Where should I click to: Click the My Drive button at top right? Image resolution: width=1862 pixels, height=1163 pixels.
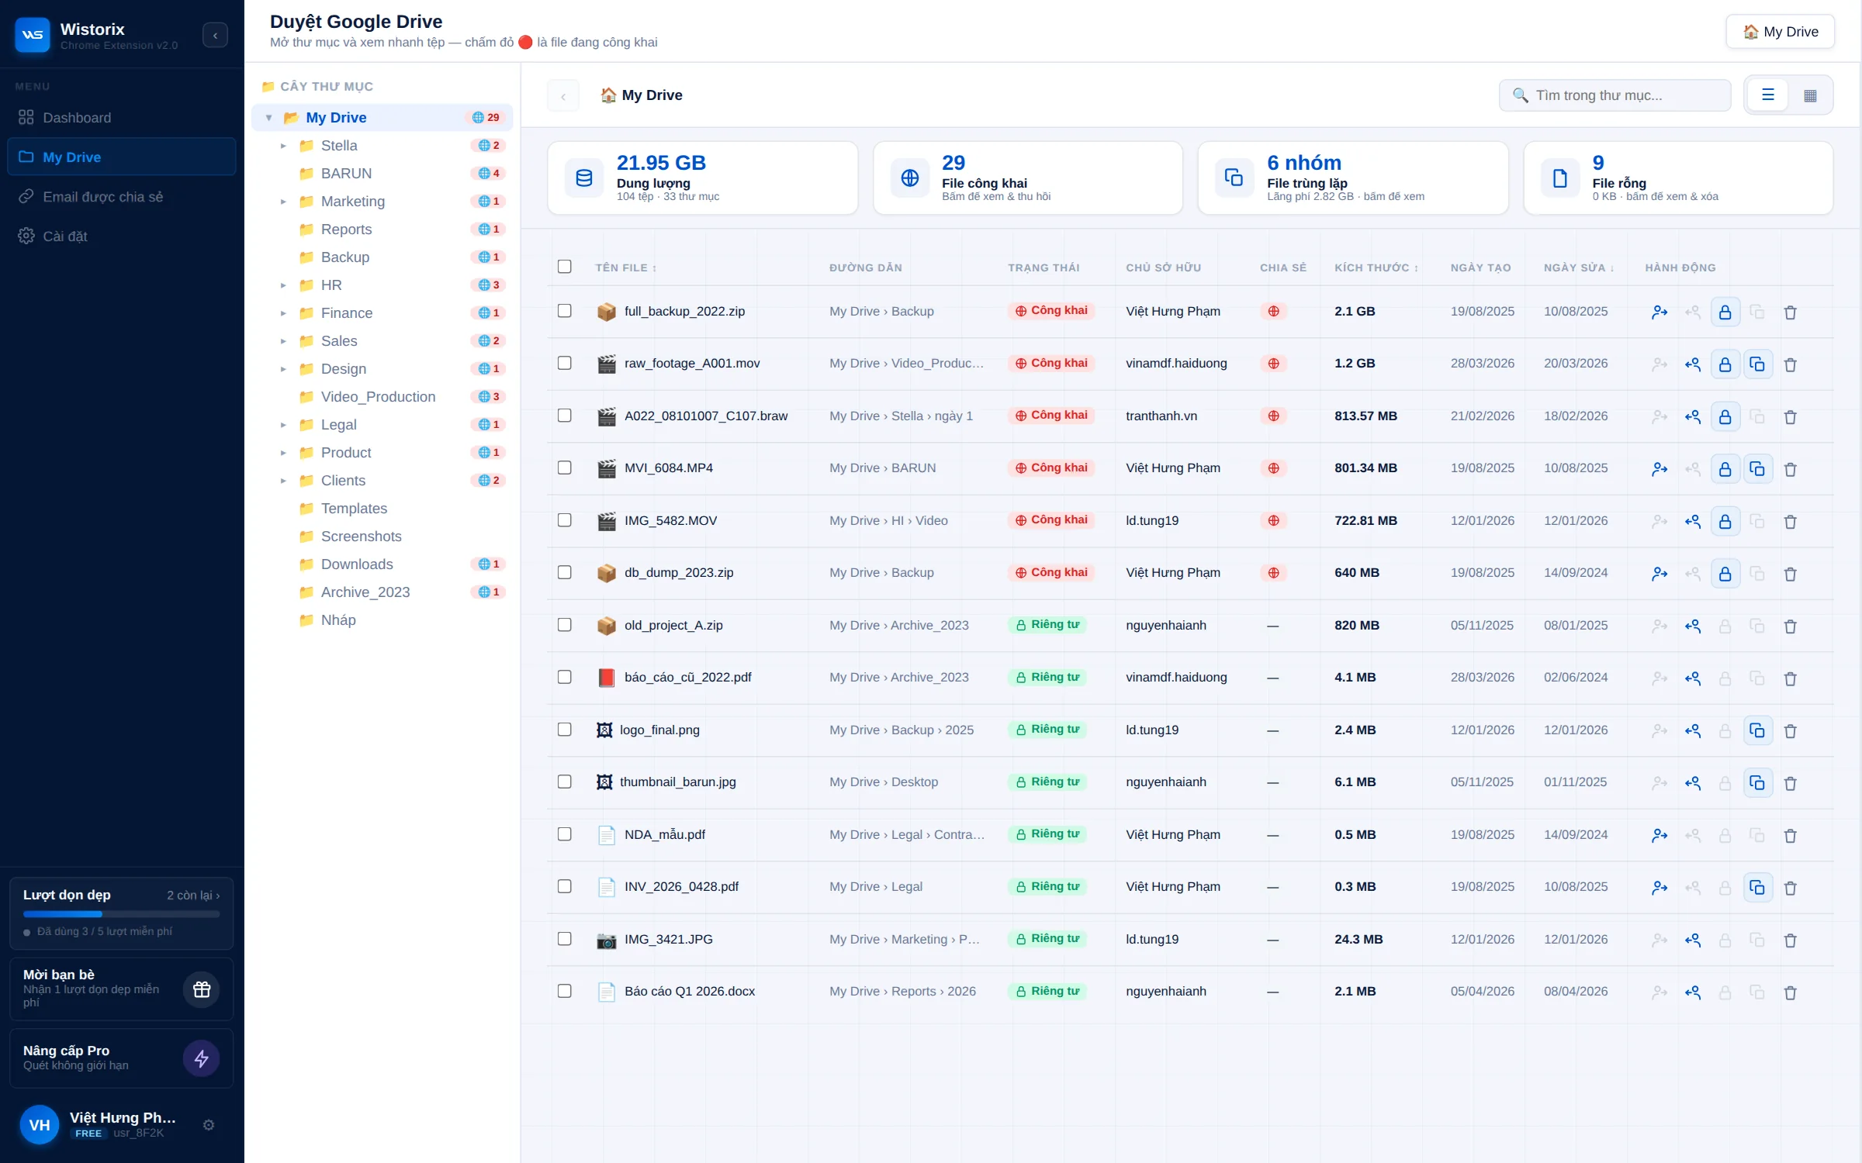[1780, 32]
